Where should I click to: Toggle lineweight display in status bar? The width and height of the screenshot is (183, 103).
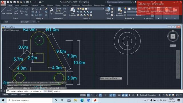119,95
